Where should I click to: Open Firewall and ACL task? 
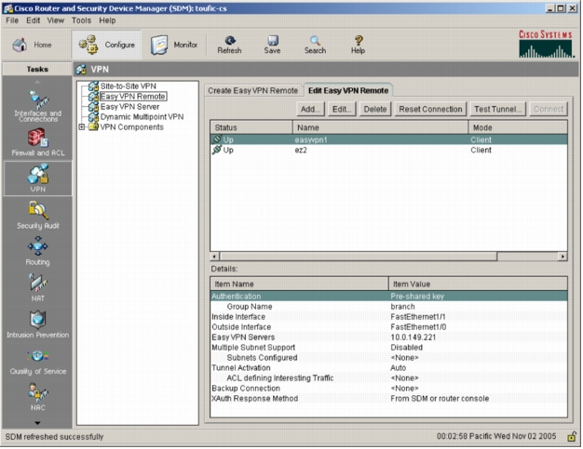point(37,142)
